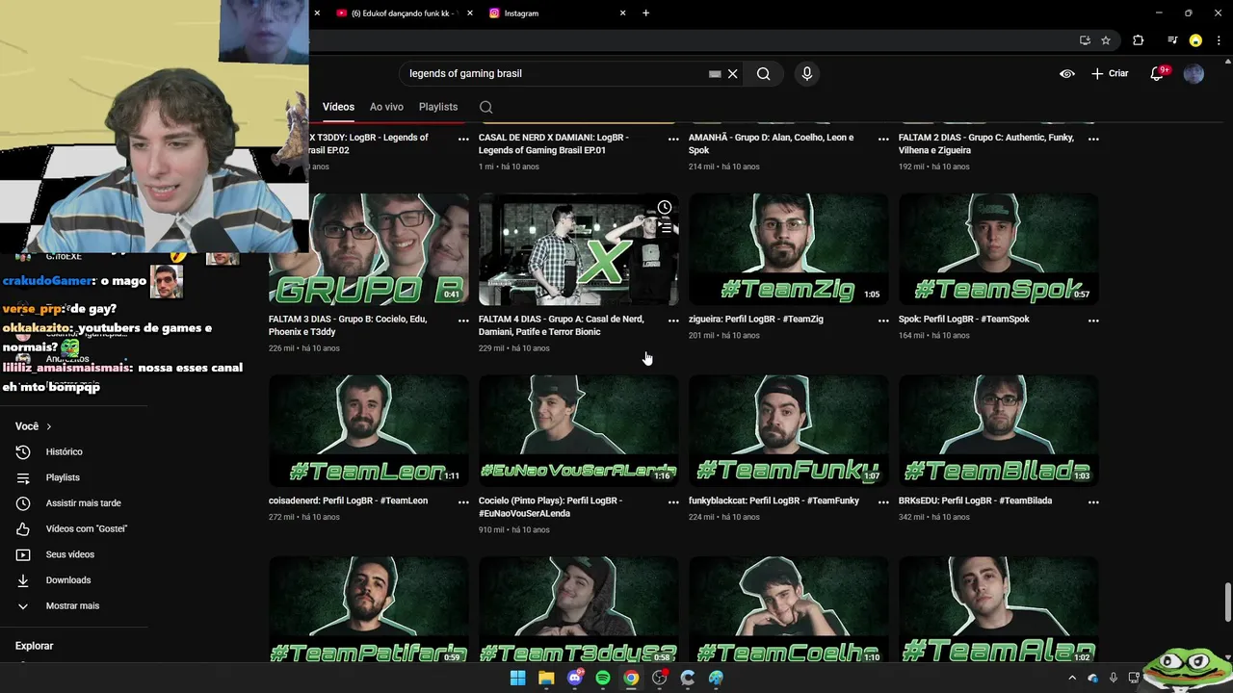Click Watch later clock on Grupo A thumbnail

click(x=665, y=207)
